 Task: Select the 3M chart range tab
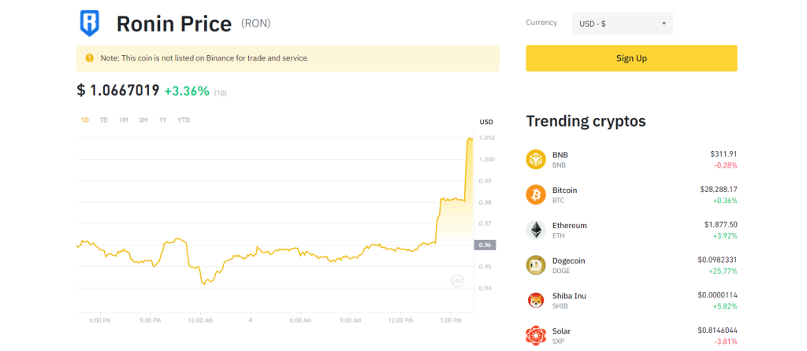pos(143,120)
